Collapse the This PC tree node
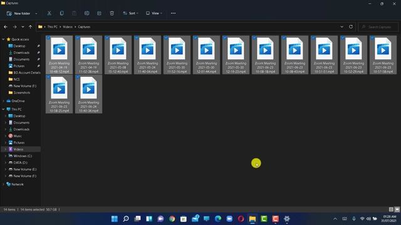This screenshot has height=225, width=401. [x=3, y=109]
